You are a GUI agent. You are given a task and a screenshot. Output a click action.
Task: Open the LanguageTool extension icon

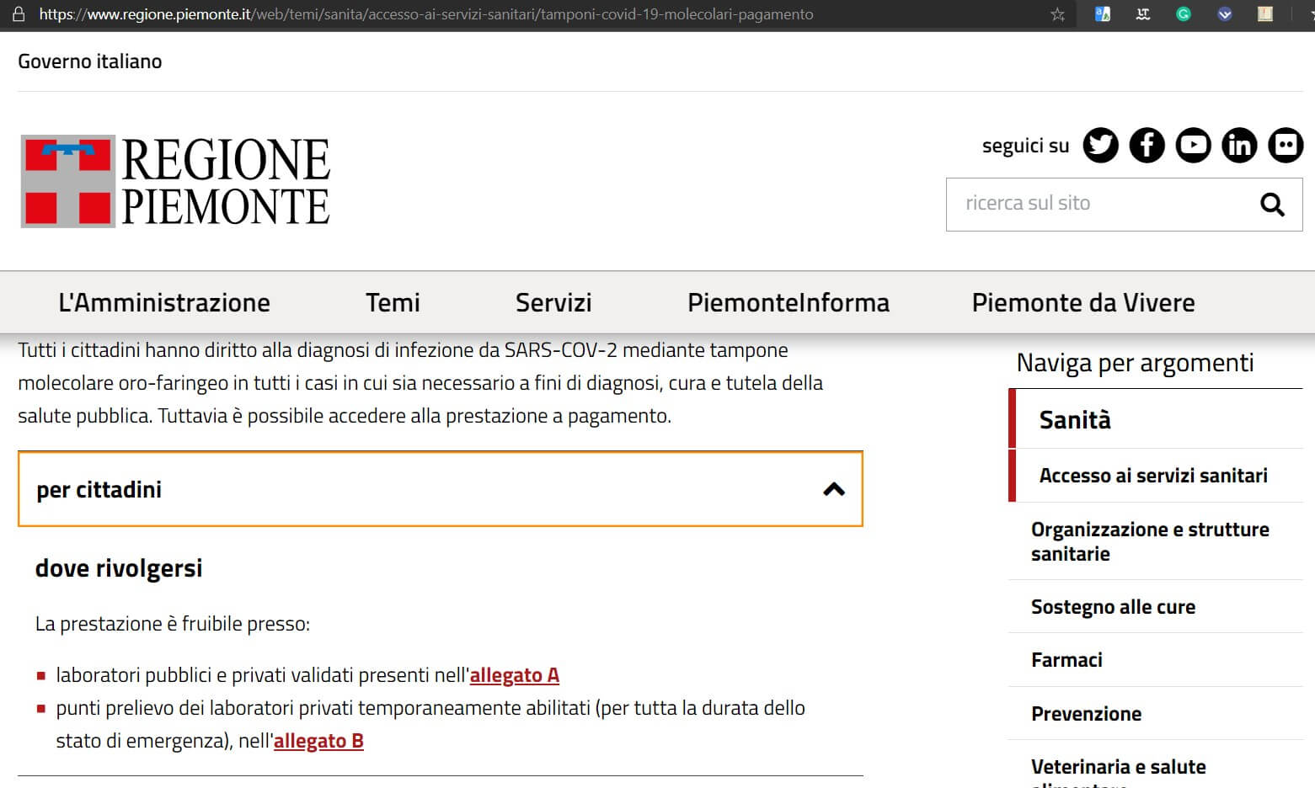(1143, 14)
